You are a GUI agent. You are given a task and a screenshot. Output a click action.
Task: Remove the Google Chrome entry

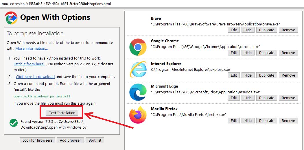click(x=288, y=53)
